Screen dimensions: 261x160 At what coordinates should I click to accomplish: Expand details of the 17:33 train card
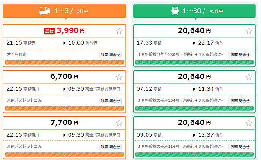[194, 62]
